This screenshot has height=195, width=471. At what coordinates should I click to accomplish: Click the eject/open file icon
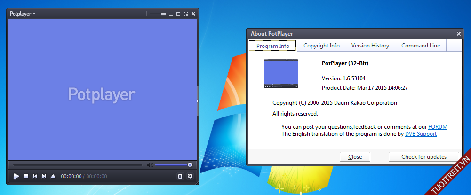[x=53, y=176]
